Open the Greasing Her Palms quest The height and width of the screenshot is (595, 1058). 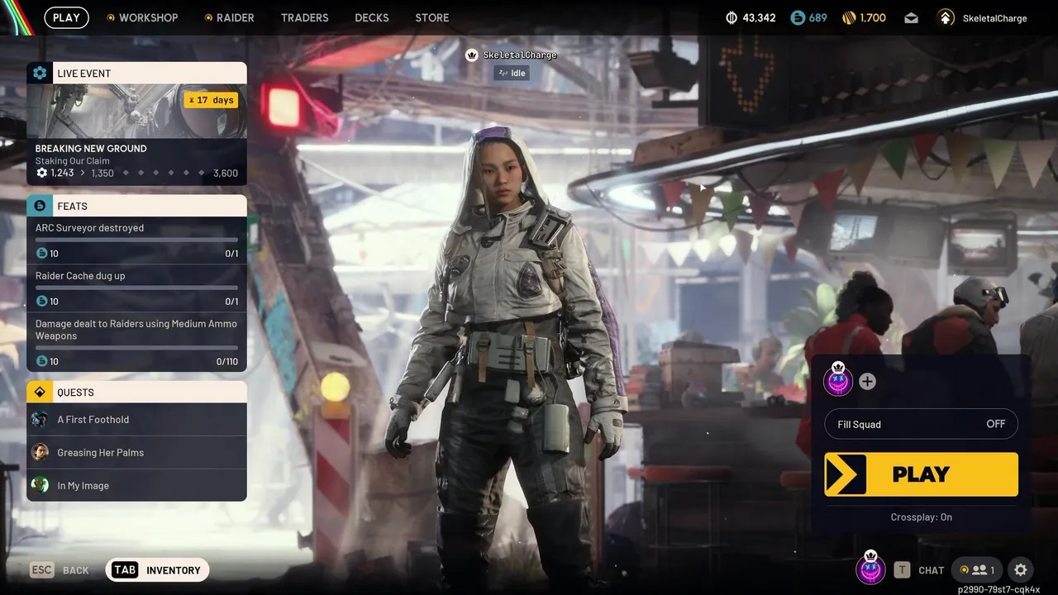tap(136, 452)
